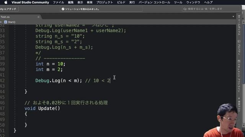Click 'int n = 10;' code line

click(51, 64)
